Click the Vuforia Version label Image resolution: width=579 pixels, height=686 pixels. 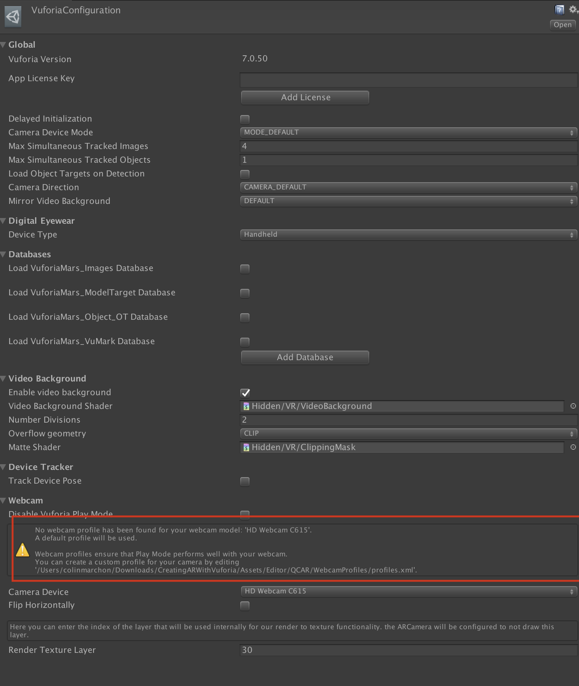(40, 59)
